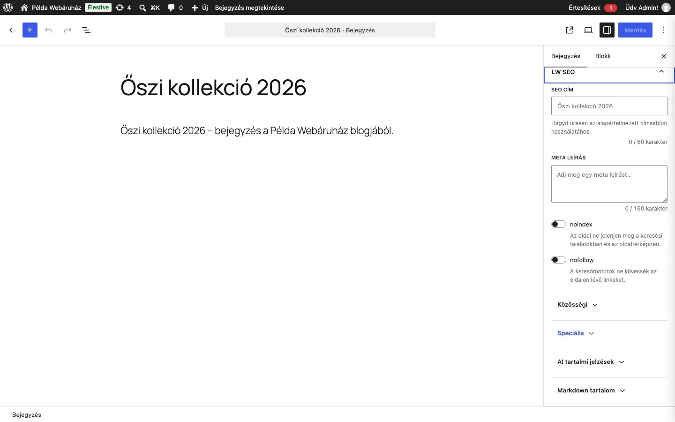Click the Meta leírás textarea

pos(609,184)
